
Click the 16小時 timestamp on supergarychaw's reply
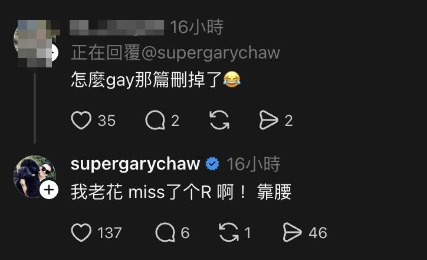click(x=253, y=164)
